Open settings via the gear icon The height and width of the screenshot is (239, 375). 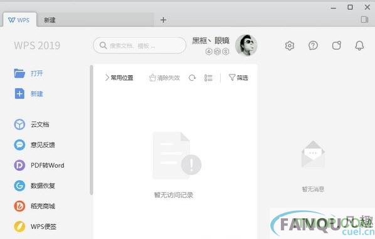click(x=289, y=45)
